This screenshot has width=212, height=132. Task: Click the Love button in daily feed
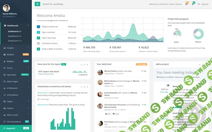116,114
